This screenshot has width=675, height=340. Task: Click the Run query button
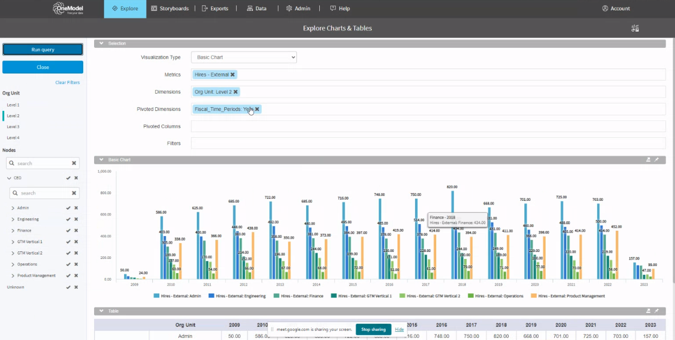point(42,50)
